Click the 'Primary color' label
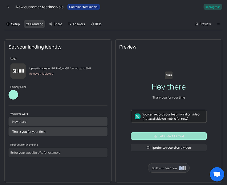227x185 pixels. coord(18,87)
